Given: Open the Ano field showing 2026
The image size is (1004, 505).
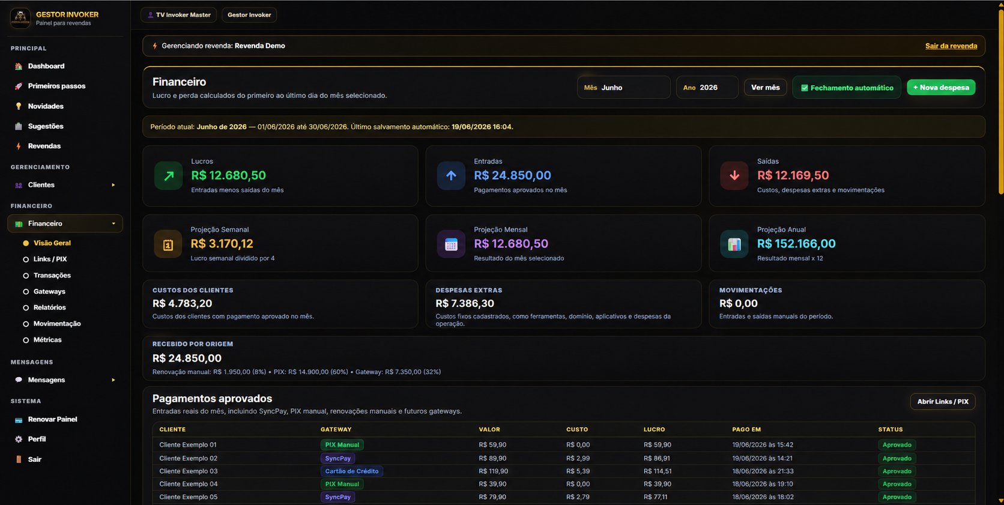Looking at the screenshot, I should [x=707, y=88].
